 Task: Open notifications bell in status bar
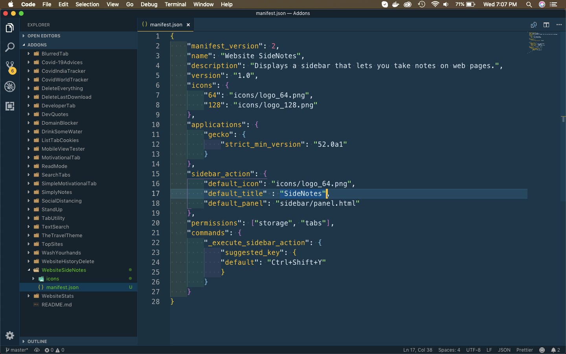[x=555, y=350]
